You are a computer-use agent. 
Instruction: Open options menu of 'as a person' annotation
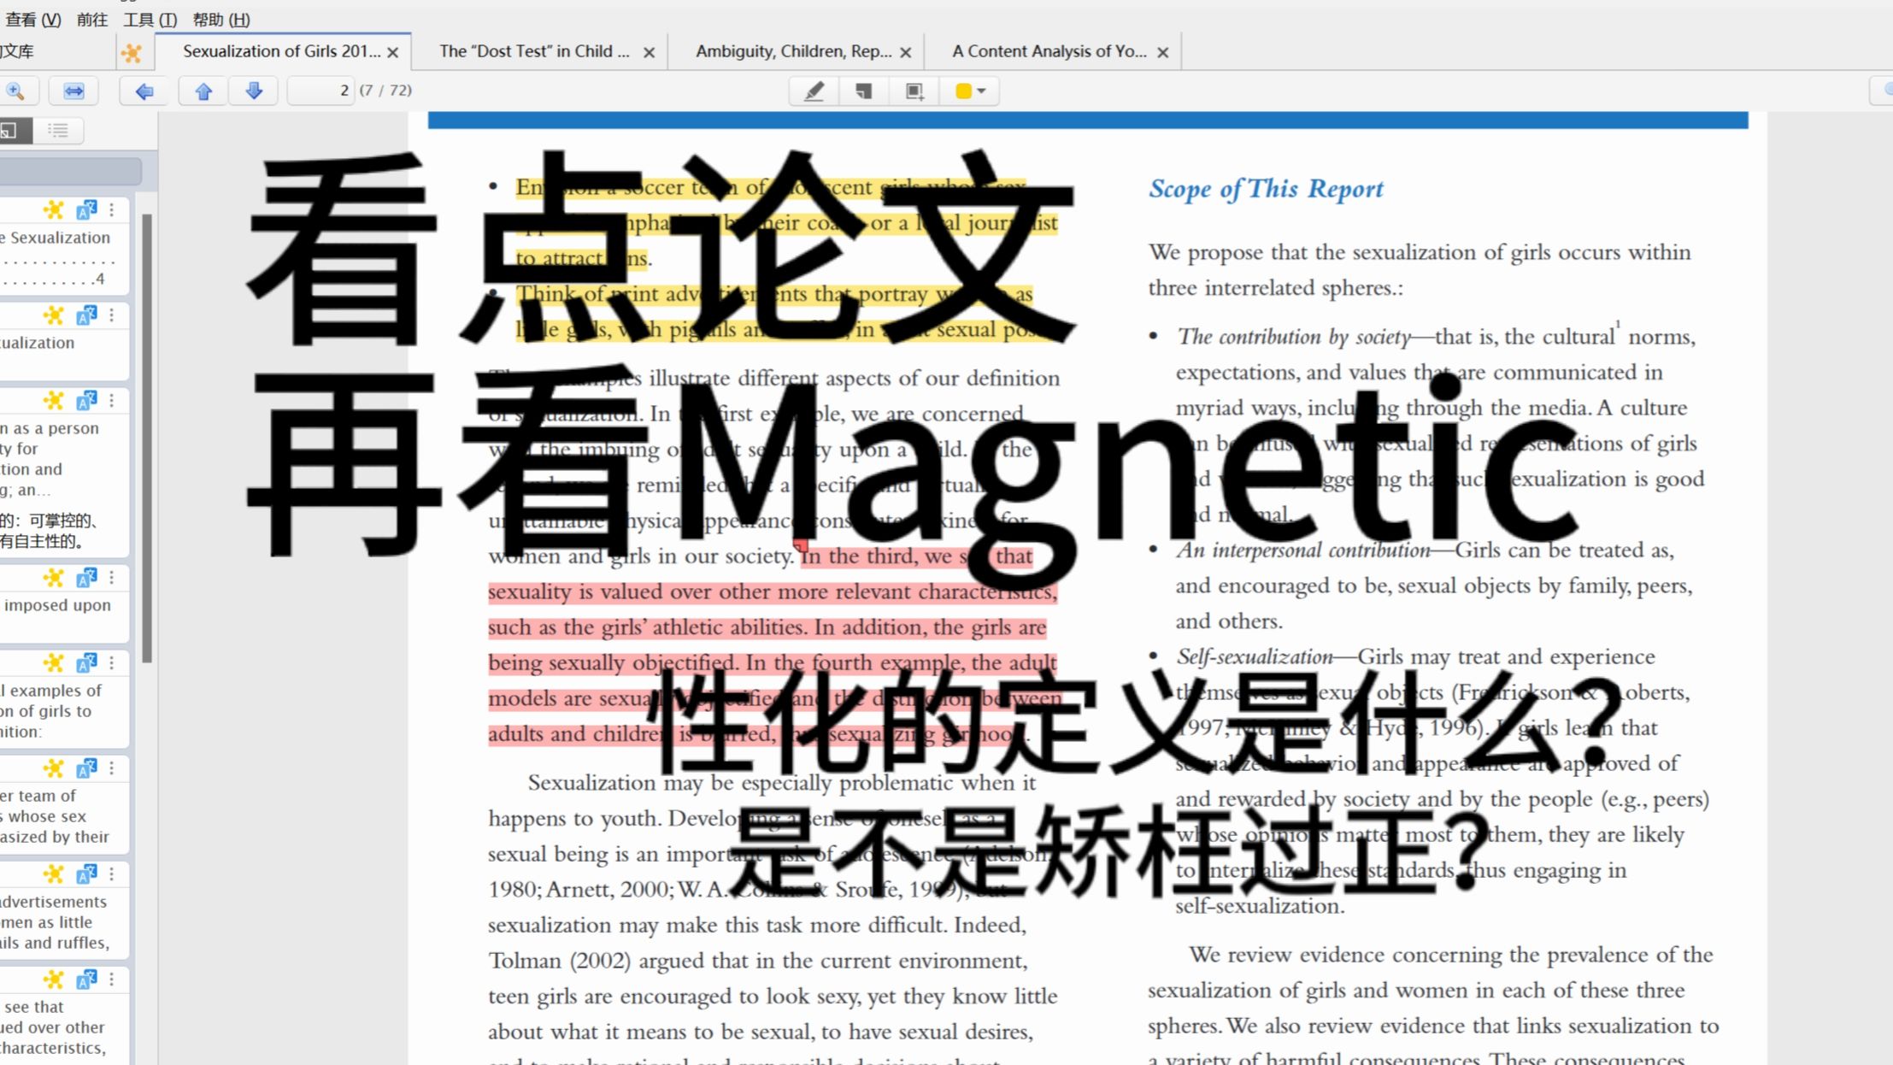[x=112, y=400]
